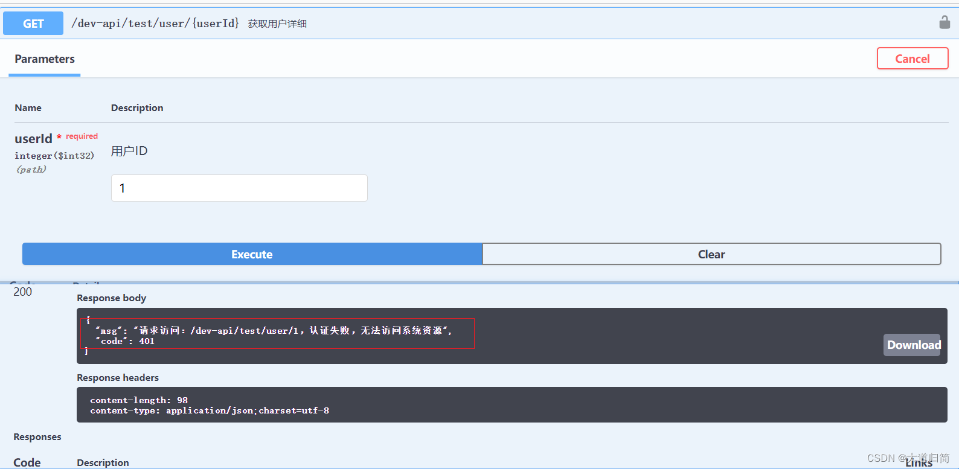This screenshot has height=469, width=959.
Task: Click the "code": 401 line
Action: [x=125, y=341]
